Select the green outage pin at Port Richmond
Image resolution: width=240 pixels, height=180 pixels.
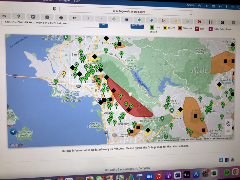tap(56, 81)
